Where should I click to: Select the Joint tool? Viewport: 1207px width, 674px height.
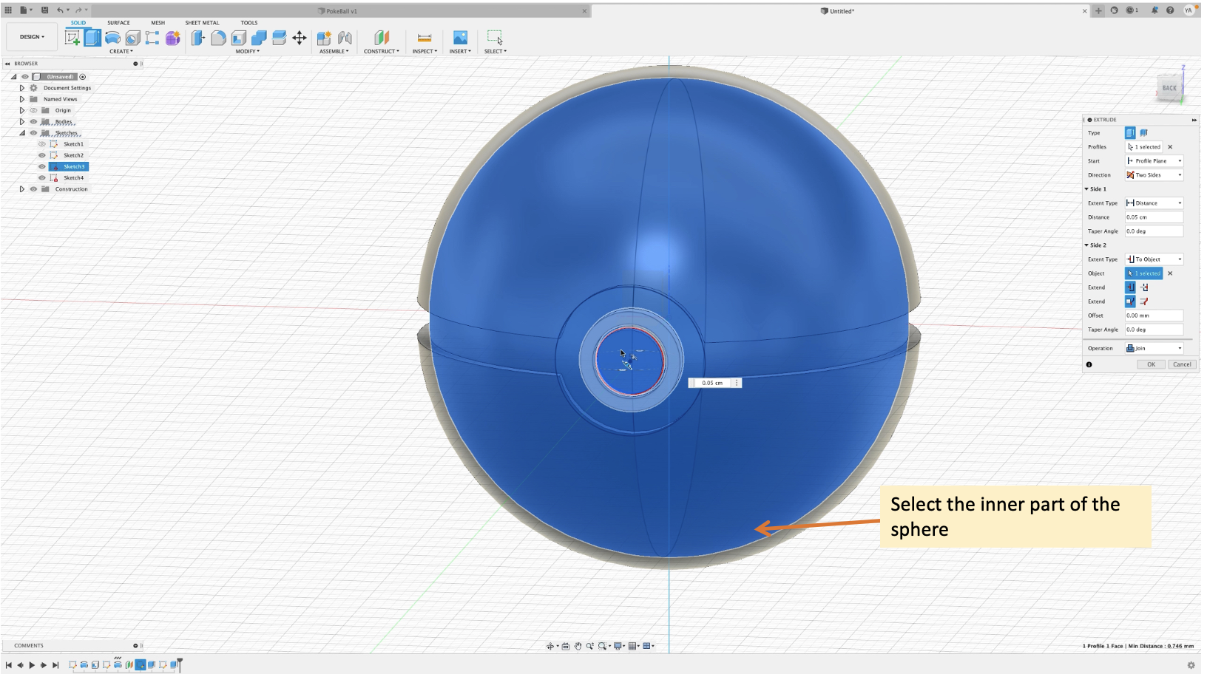[x=345, y=38]
